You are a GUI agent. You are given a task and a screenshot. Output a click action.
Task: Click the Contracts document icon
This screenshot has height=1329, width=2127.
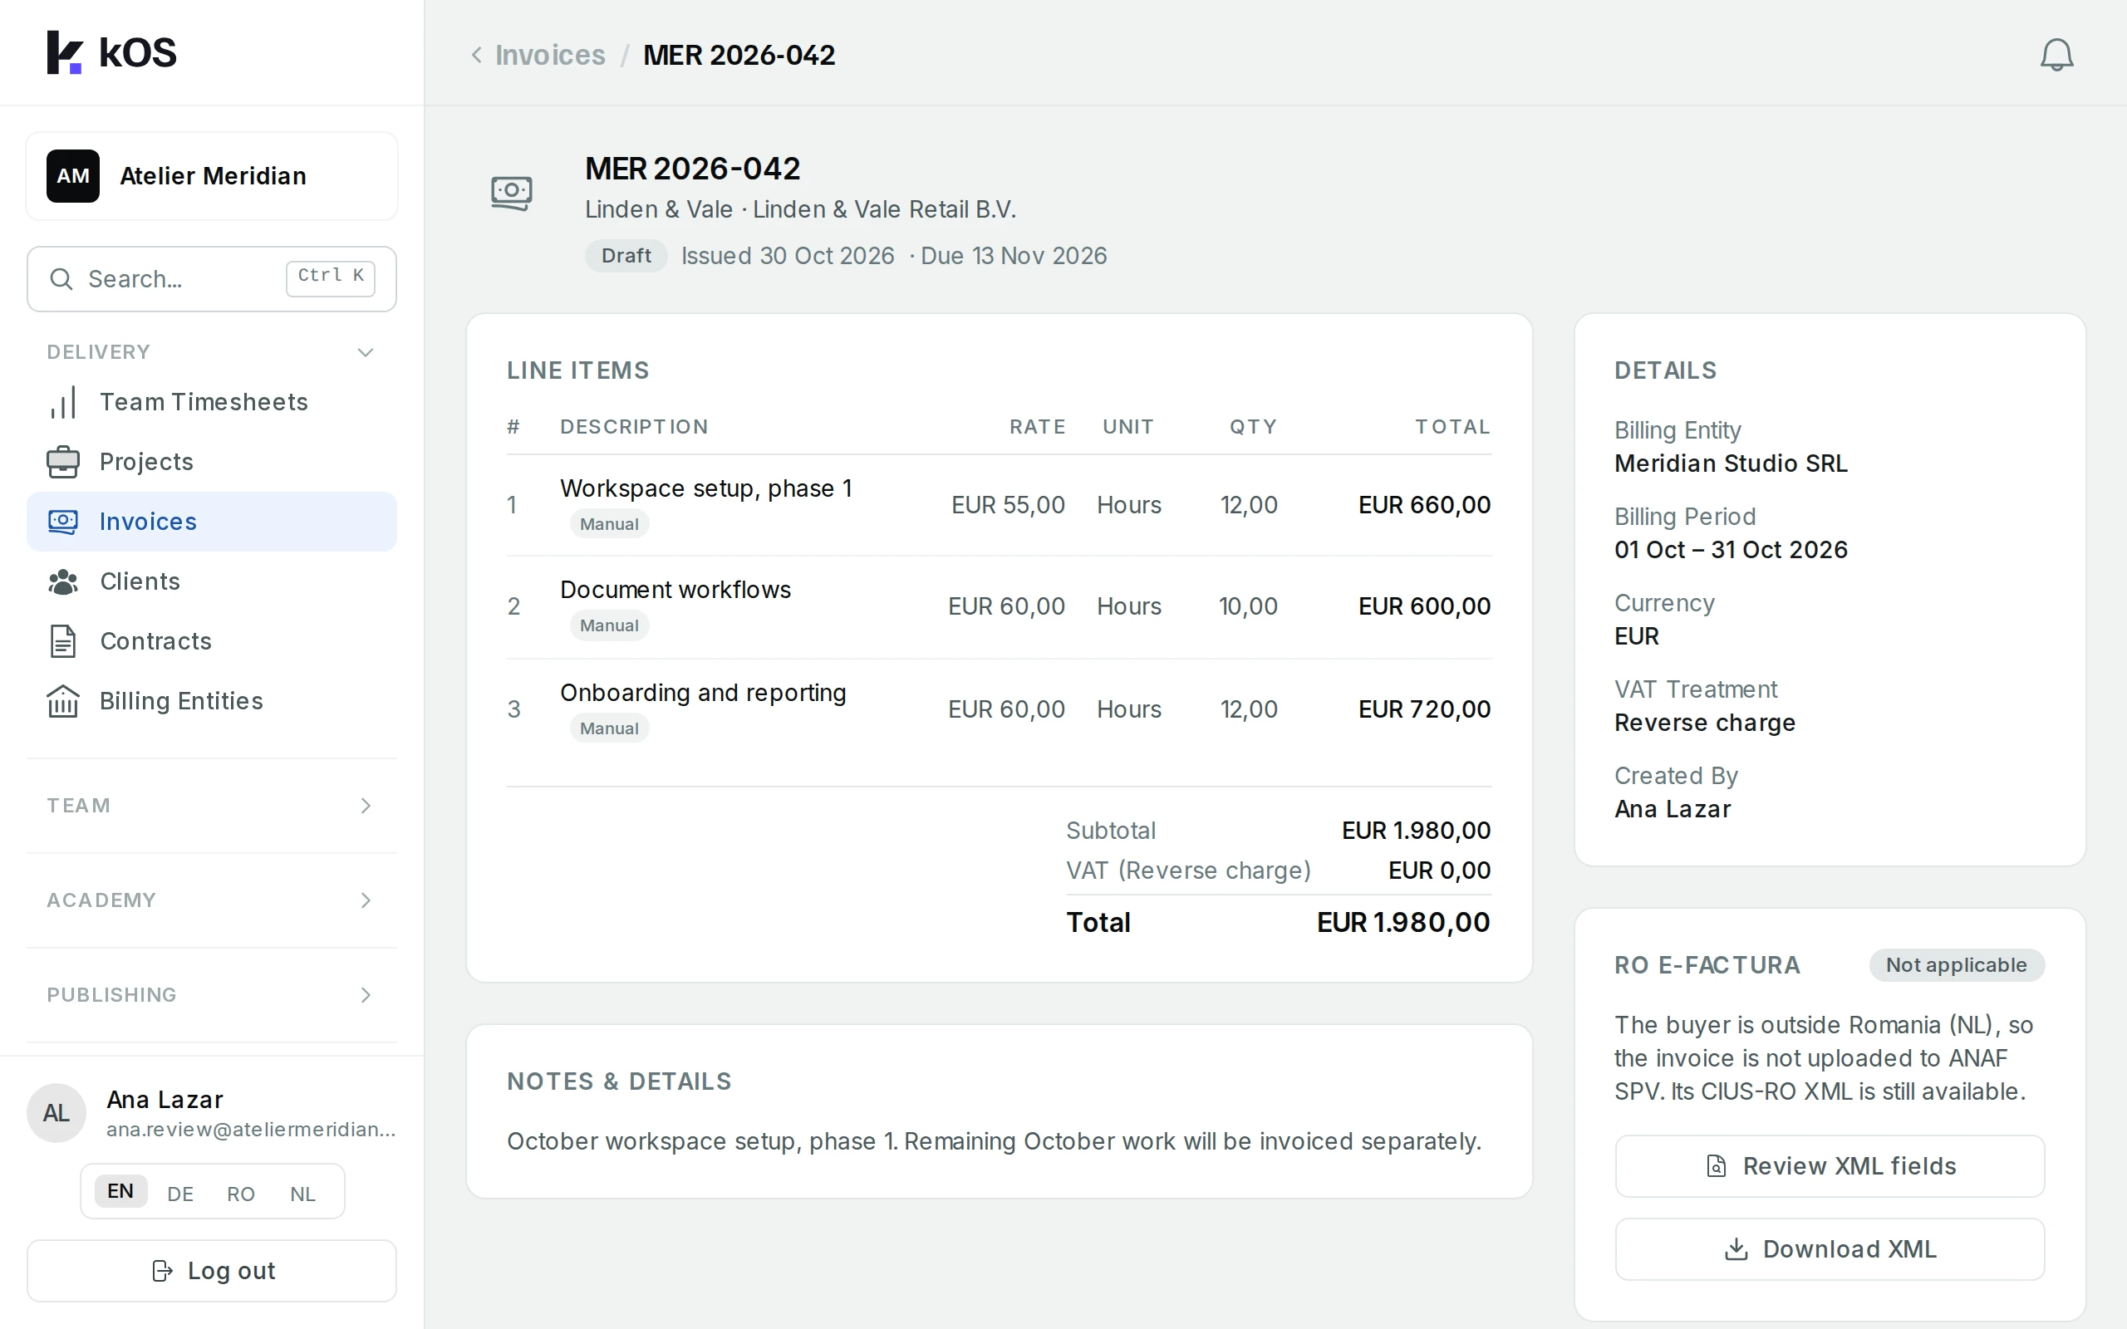pyautogui.click(x=63, y=640)
